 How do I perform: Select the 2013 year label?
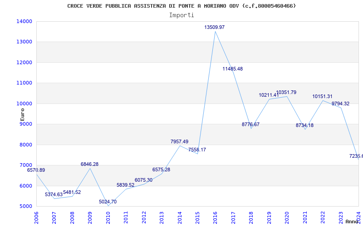162,217
